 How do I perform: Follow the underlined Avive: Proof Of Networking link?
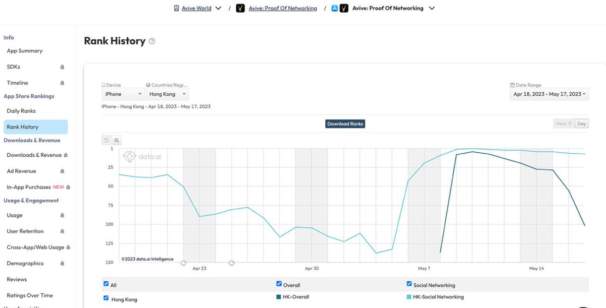tap(283, 8)
